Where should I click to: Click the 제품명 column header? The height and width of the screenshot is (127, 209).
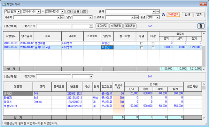(x=18, y=87)
